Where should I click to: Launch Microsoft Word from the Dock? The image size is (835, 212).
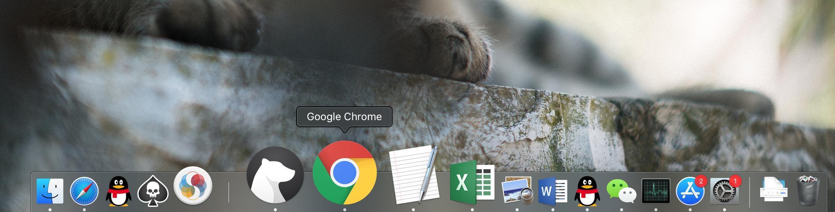tap(553, 191)
